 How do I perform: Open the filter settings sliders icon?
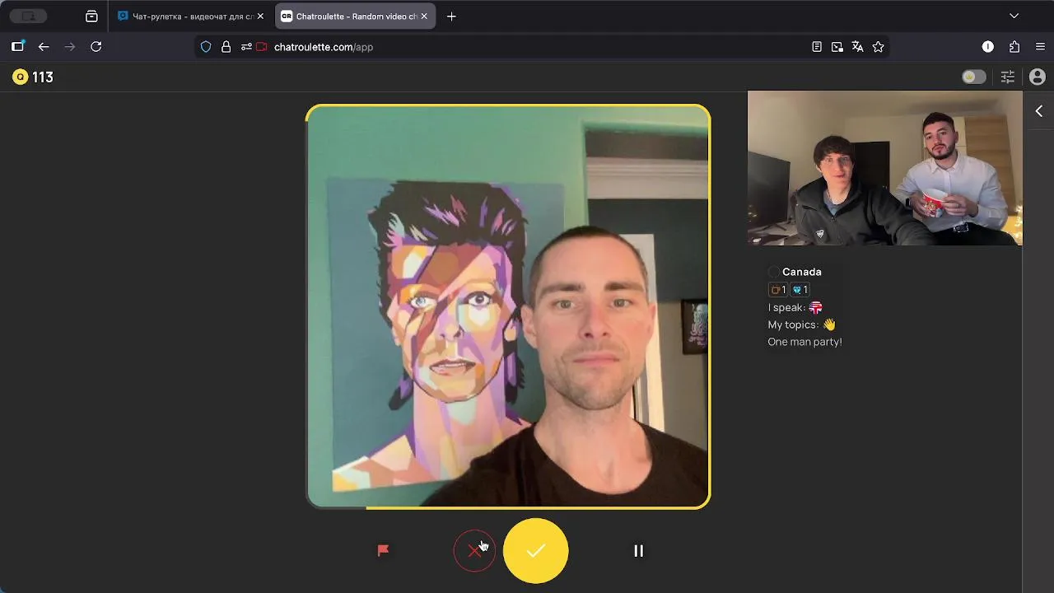(1007, 77)
